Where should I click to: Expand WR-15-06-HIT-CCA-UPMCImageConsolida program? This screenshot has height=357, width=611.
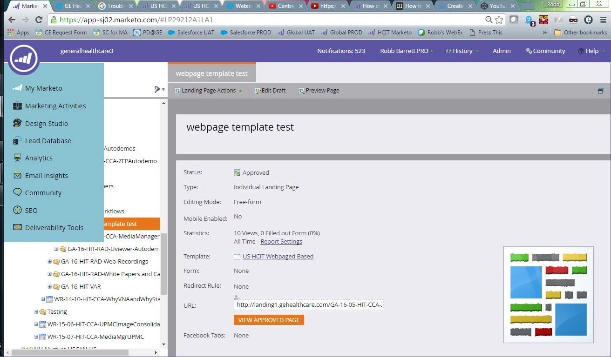(36, 324)
